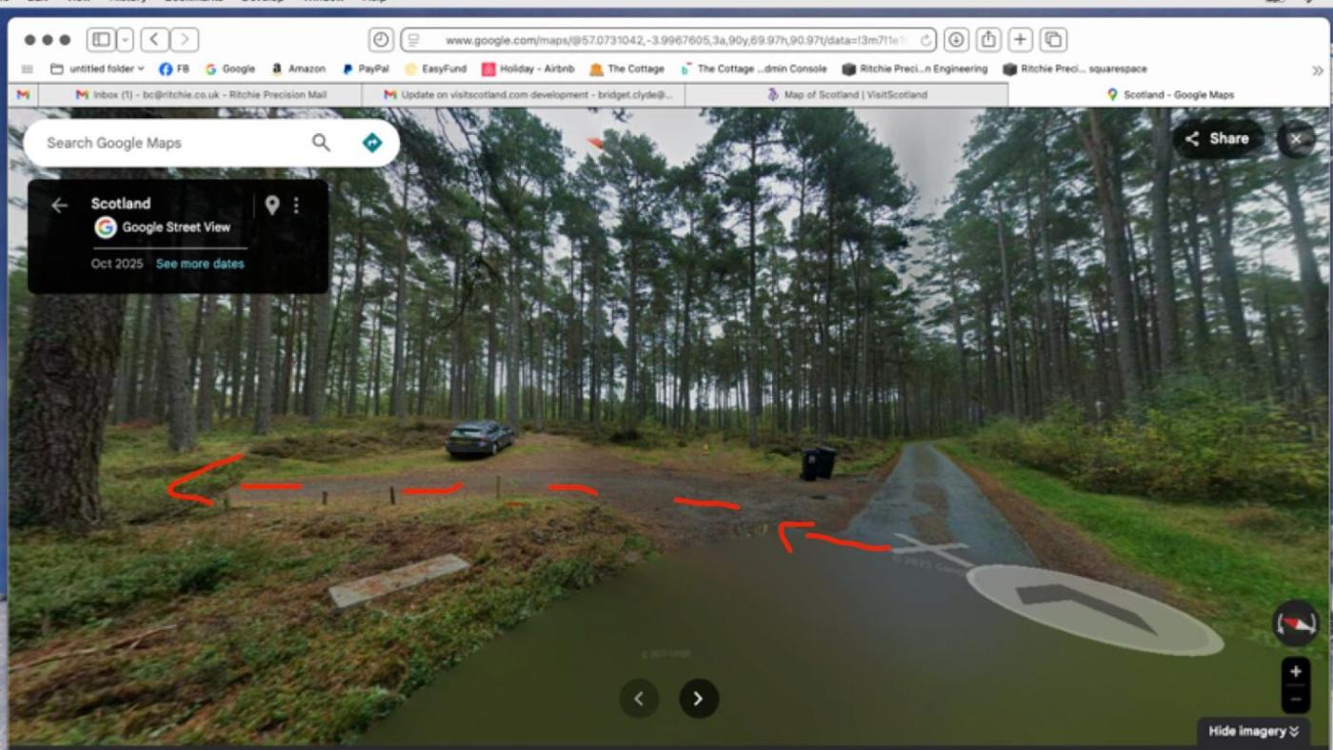Switch to the Inbox Ritchie Precision Mail tab

point(200,94)
